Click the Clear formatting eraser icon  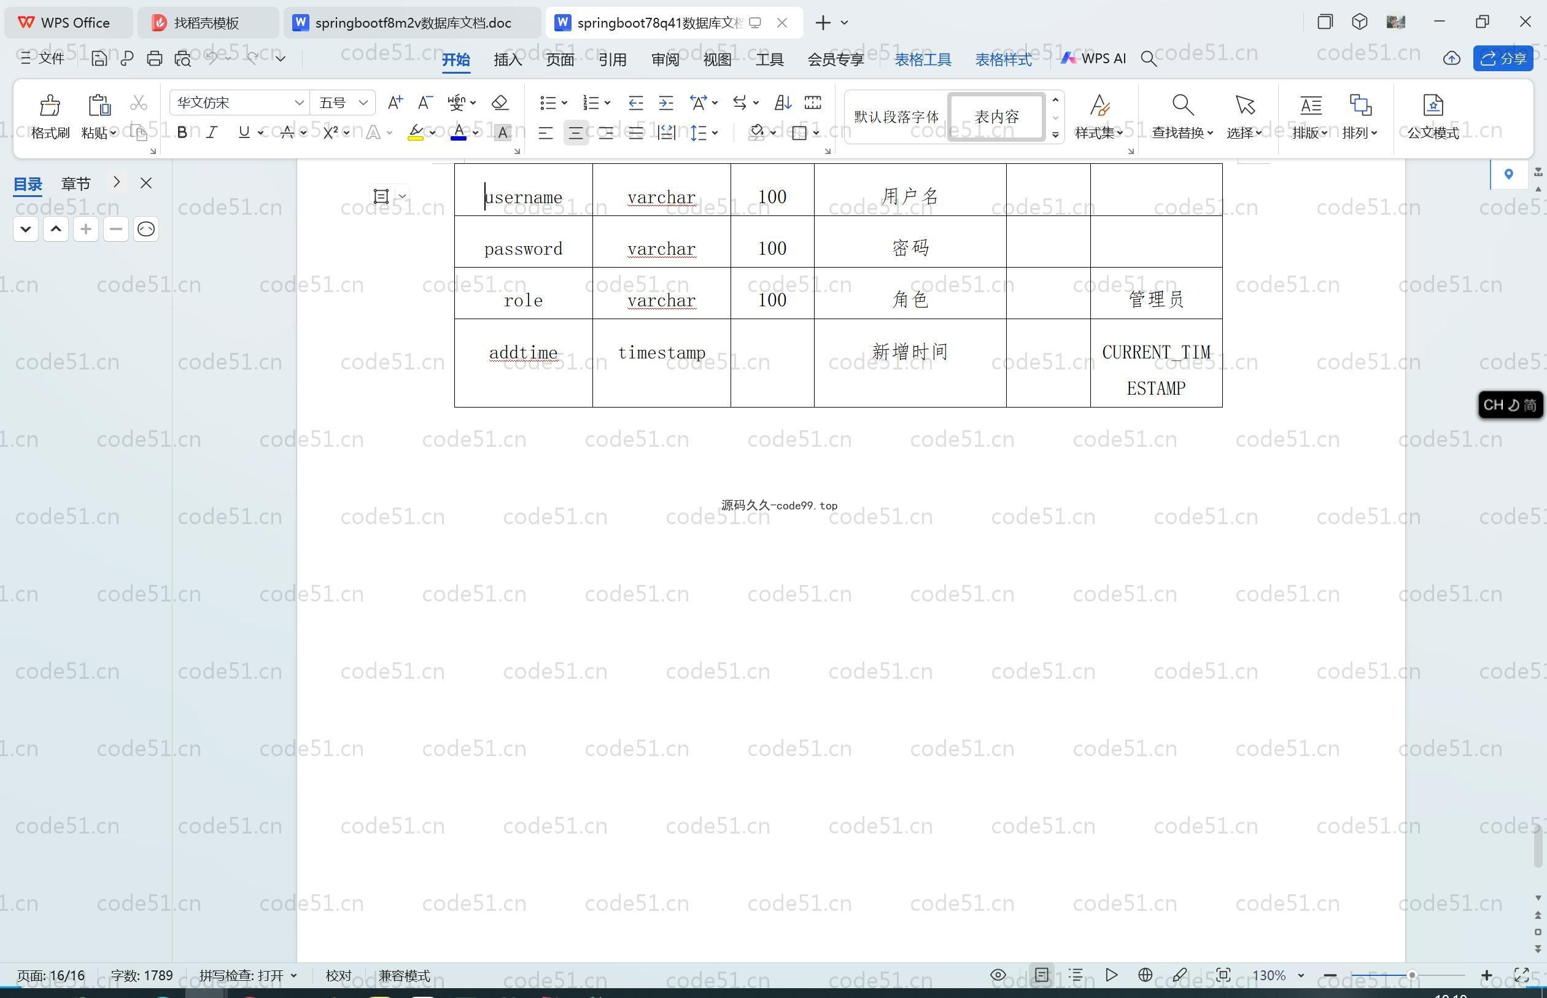pos(500,103)
